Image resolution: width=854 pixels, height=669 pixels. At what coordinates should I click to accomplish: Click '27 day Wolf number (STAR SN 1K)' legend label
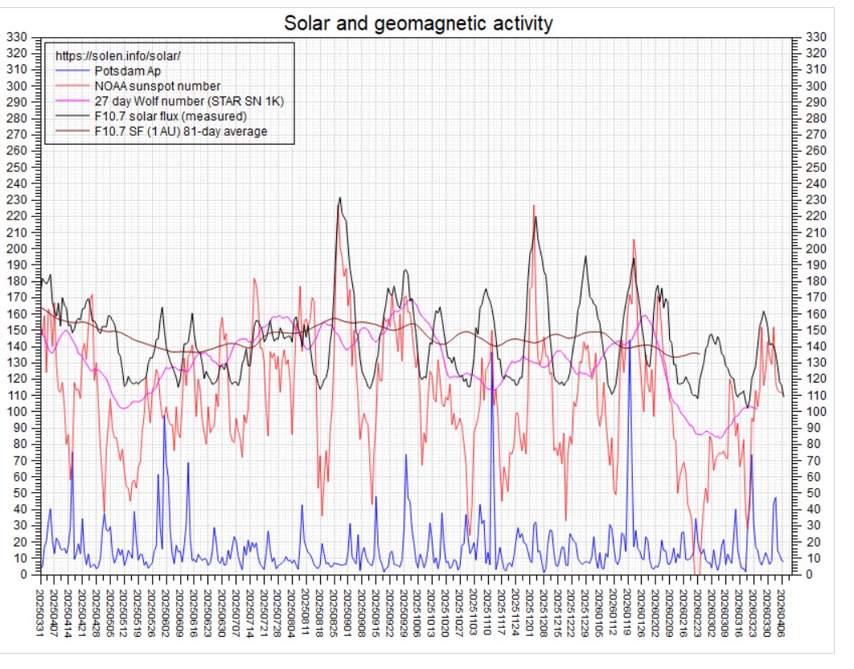point(189,101)
